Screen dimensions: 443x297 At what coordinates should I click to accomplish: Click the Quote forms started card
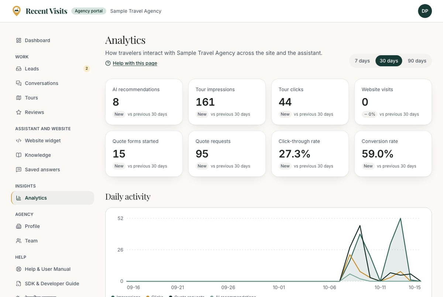144,154
